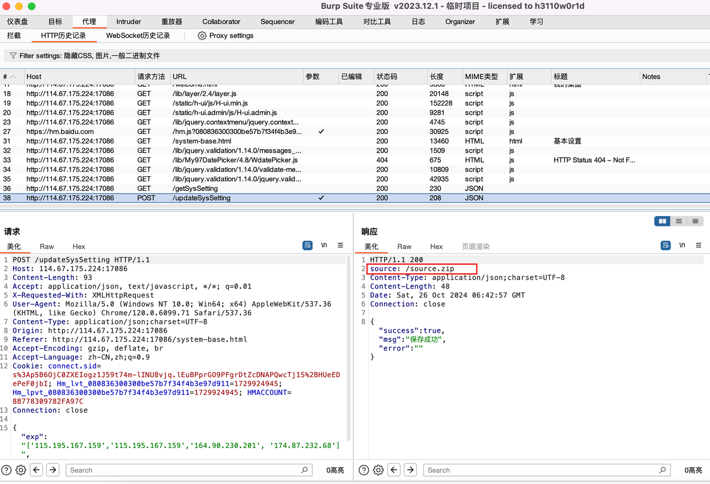This screenshot has height=484, width=710.
Task: Open the Intruder menu
Action: point(128,22)
